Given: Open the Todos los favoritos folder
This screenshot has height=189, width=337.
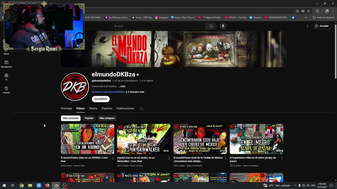Looking at the screenshot, I should point(324,18).
